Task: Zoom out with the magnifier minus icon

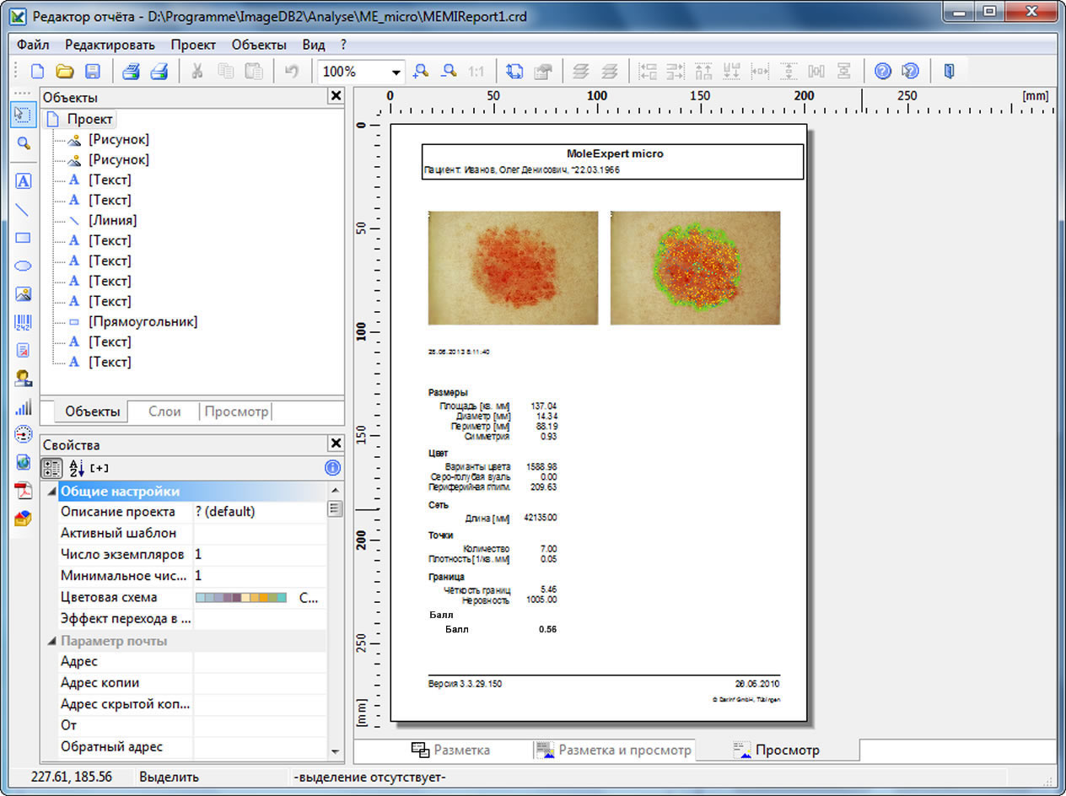Action: pyautogui.click(x=450, y=72)
